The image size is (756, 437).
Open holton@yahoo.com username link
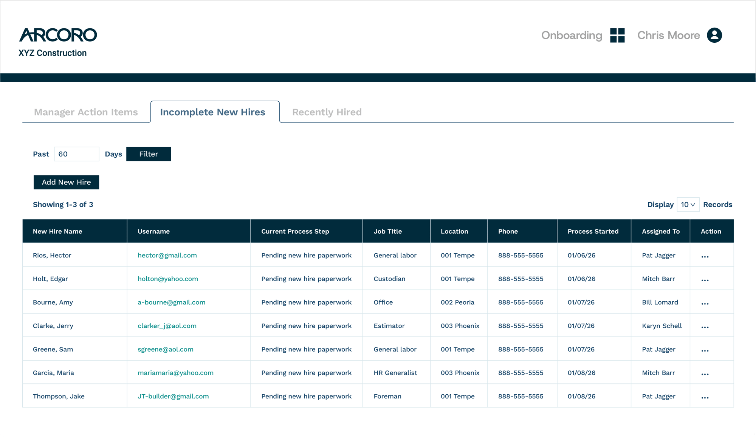tap(168, 279)
